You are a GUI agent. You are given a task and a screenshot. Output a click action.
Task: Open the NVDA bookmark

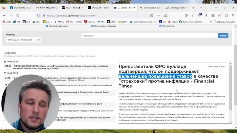123,22
